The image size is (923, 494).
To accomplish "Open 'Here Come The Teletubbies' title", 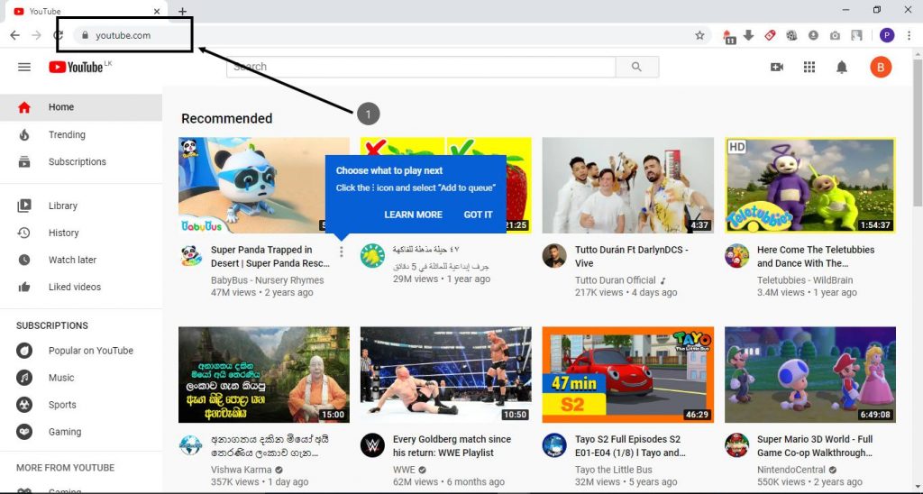I will 816,257.
